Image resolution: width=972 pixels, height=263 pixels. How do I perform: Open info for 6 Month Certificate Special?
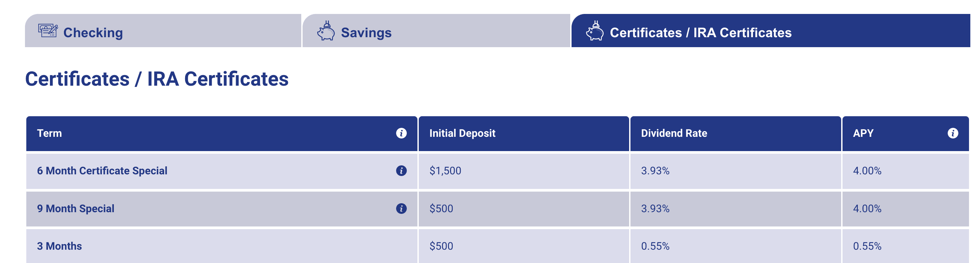[401, 171]
